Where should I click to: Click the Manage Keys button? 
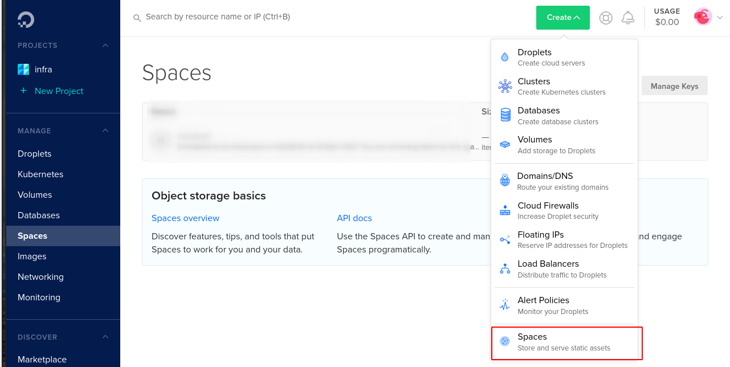click(674, 86)
